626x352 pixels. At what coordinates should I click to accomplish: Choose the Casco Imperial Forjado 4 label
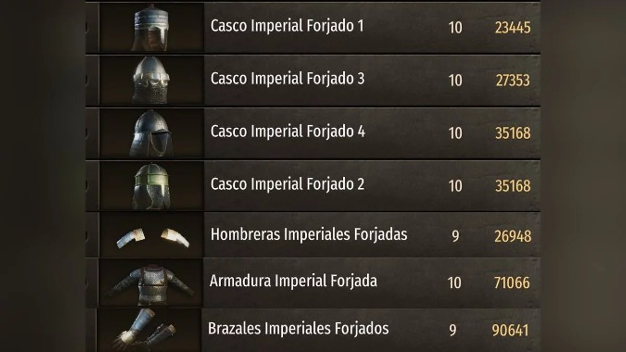(287, 131)
